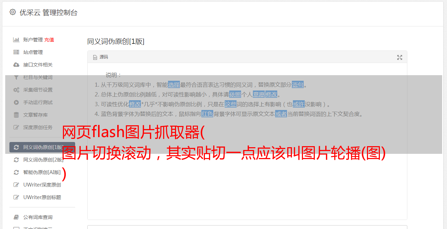
Task: Toggle 源码 source mode in editor
Action: click(x=101, y=57)
